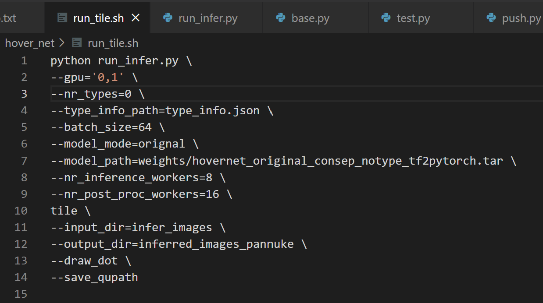The height and width of the screenshot is (303, 543).
Task: Switch to the base.py tab
Action: pos(310,18)
